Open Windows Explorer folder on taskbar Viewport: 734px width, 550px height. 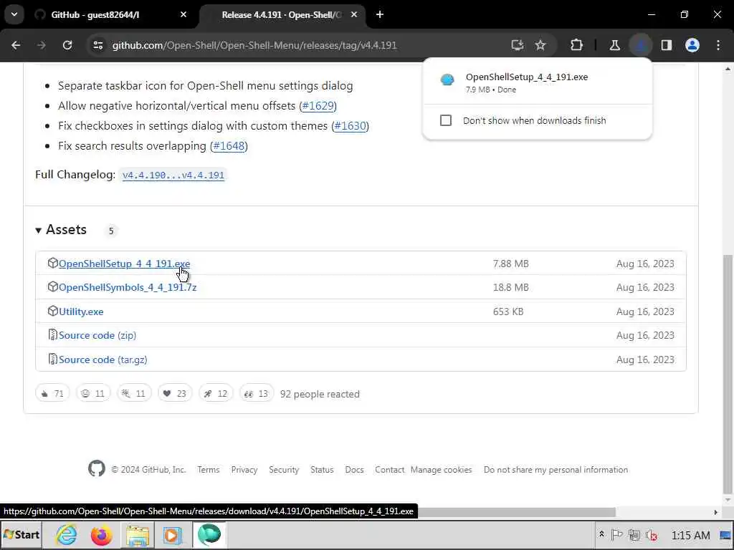(137, 534)
